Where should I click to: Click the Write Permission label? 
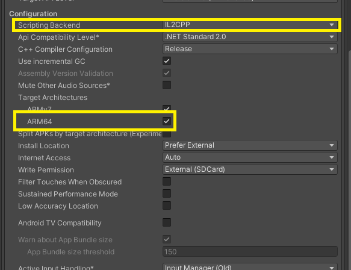[46, 170]
